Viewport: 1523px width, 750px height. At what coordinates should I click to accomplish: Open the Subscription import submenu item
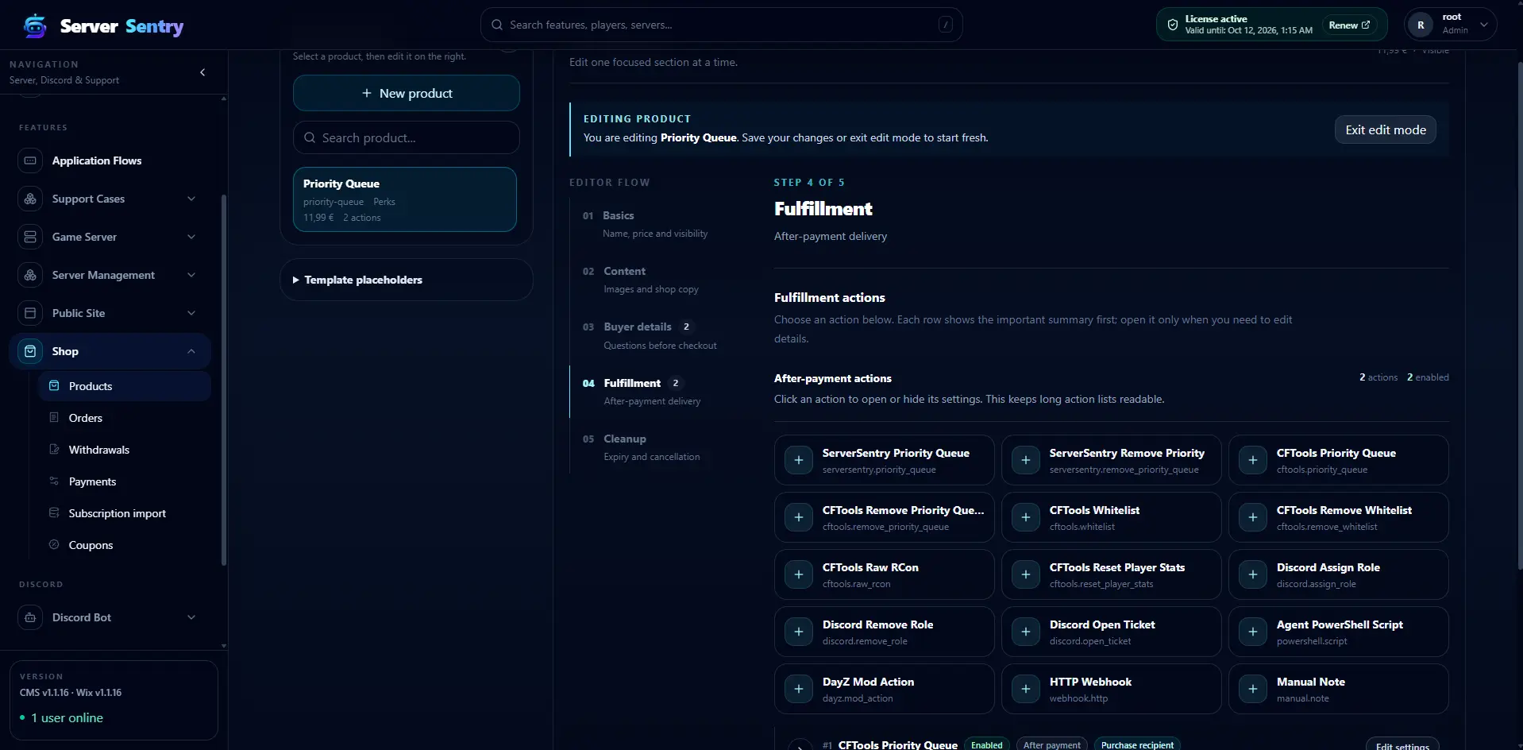click(125, 513)
